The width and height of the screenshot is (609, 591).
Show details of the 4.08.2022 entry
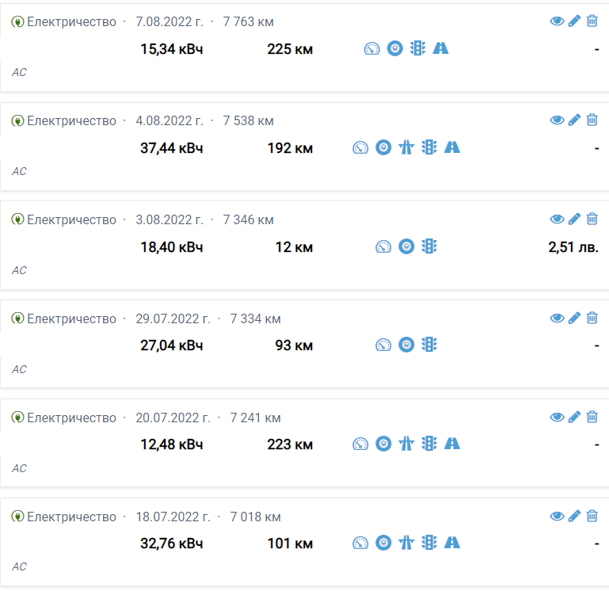[557, 120]
